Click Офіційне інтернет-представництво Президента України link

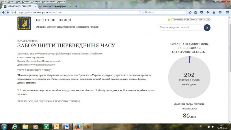(67, 27)
